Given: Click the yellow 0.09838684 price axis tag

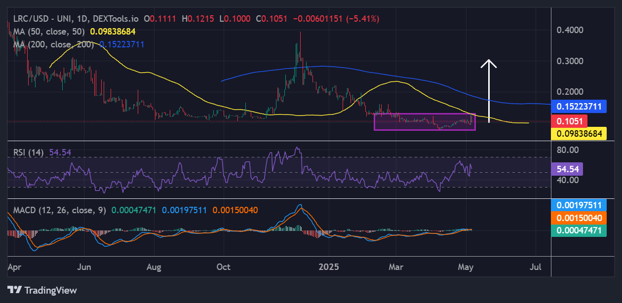Looking at the screenshot, I should 579,133.
